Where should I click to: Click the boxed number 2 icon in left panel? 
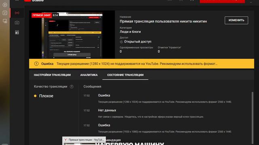point(5,13)
